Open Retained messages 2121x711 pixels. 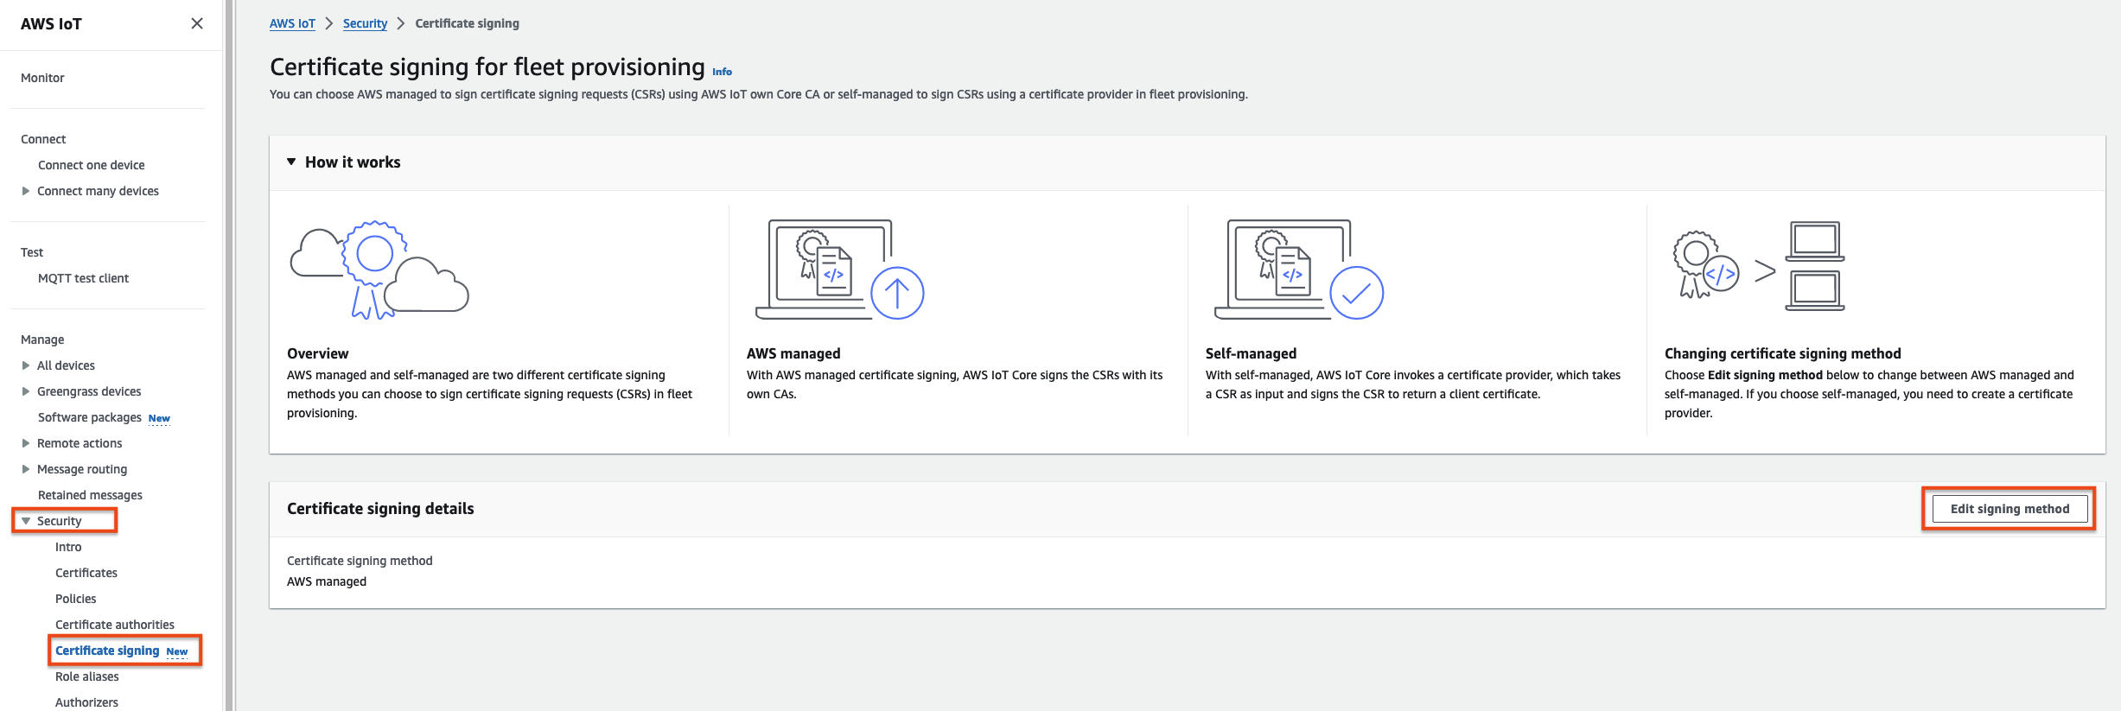pyautogui.click(x=90, y=495)
